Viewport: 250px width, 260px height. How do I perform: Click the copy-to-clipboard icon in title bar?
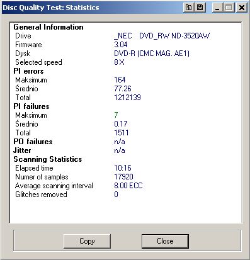tap(188, 8)
